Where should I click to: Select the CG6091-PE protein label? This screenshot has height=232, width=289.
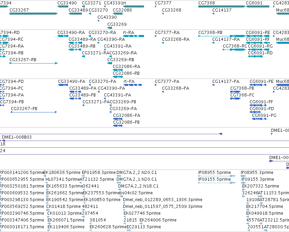click(x=261, y=82)
